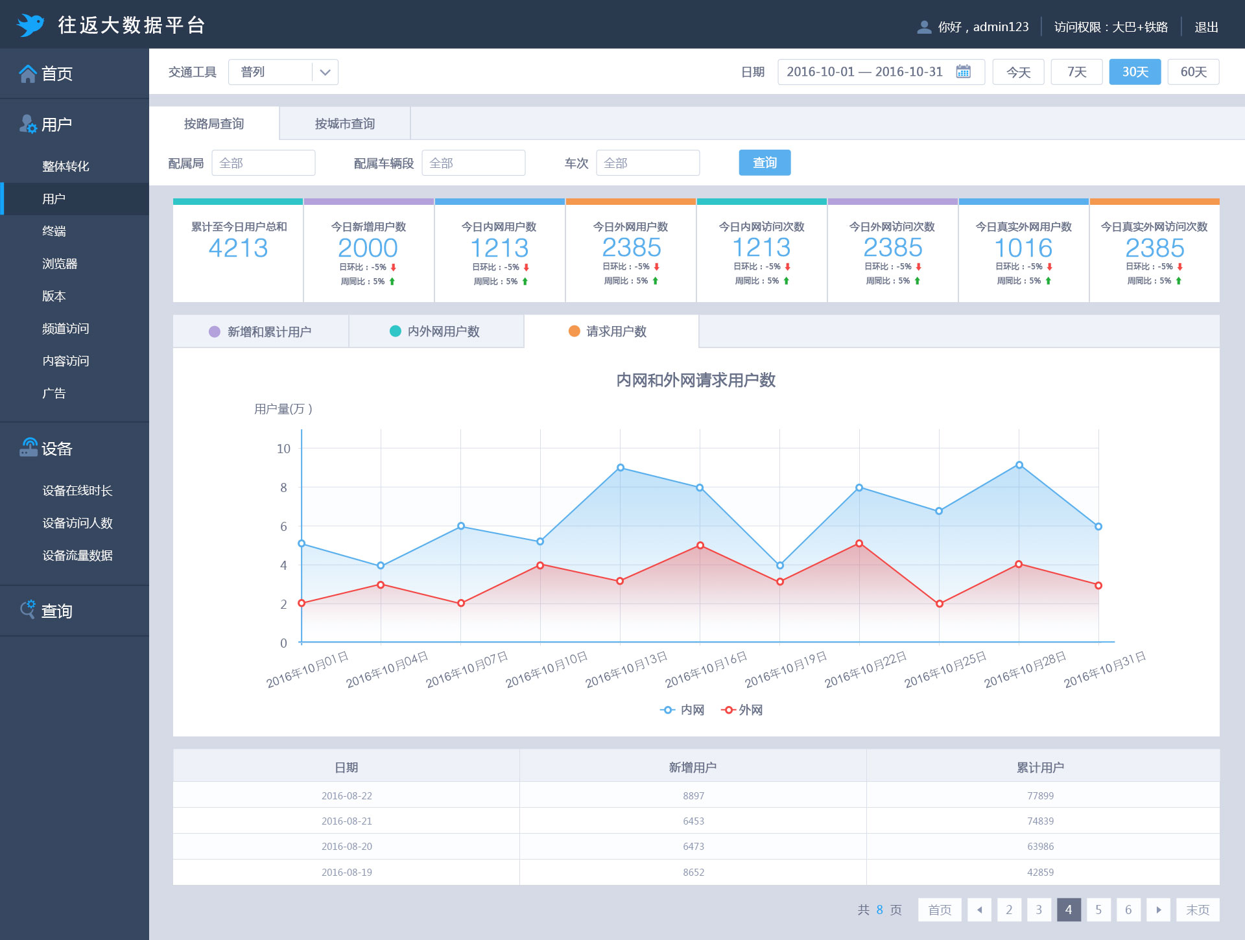
Task: Switch to 按路局查询 tab
Action: (x=214, y=123)
